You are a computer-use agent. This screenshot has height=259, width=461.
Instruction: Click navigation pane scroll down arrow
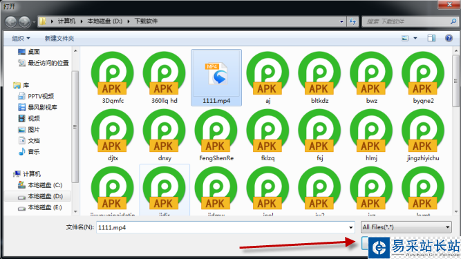click(x=75, y=211)
